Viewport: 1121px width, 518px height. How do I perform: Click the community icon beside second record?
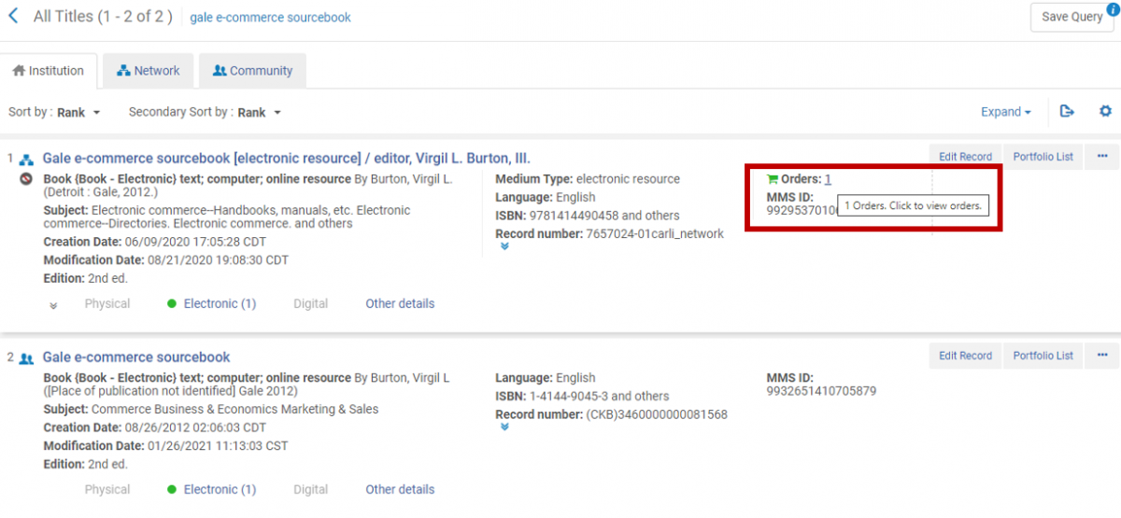pos(26,358)
